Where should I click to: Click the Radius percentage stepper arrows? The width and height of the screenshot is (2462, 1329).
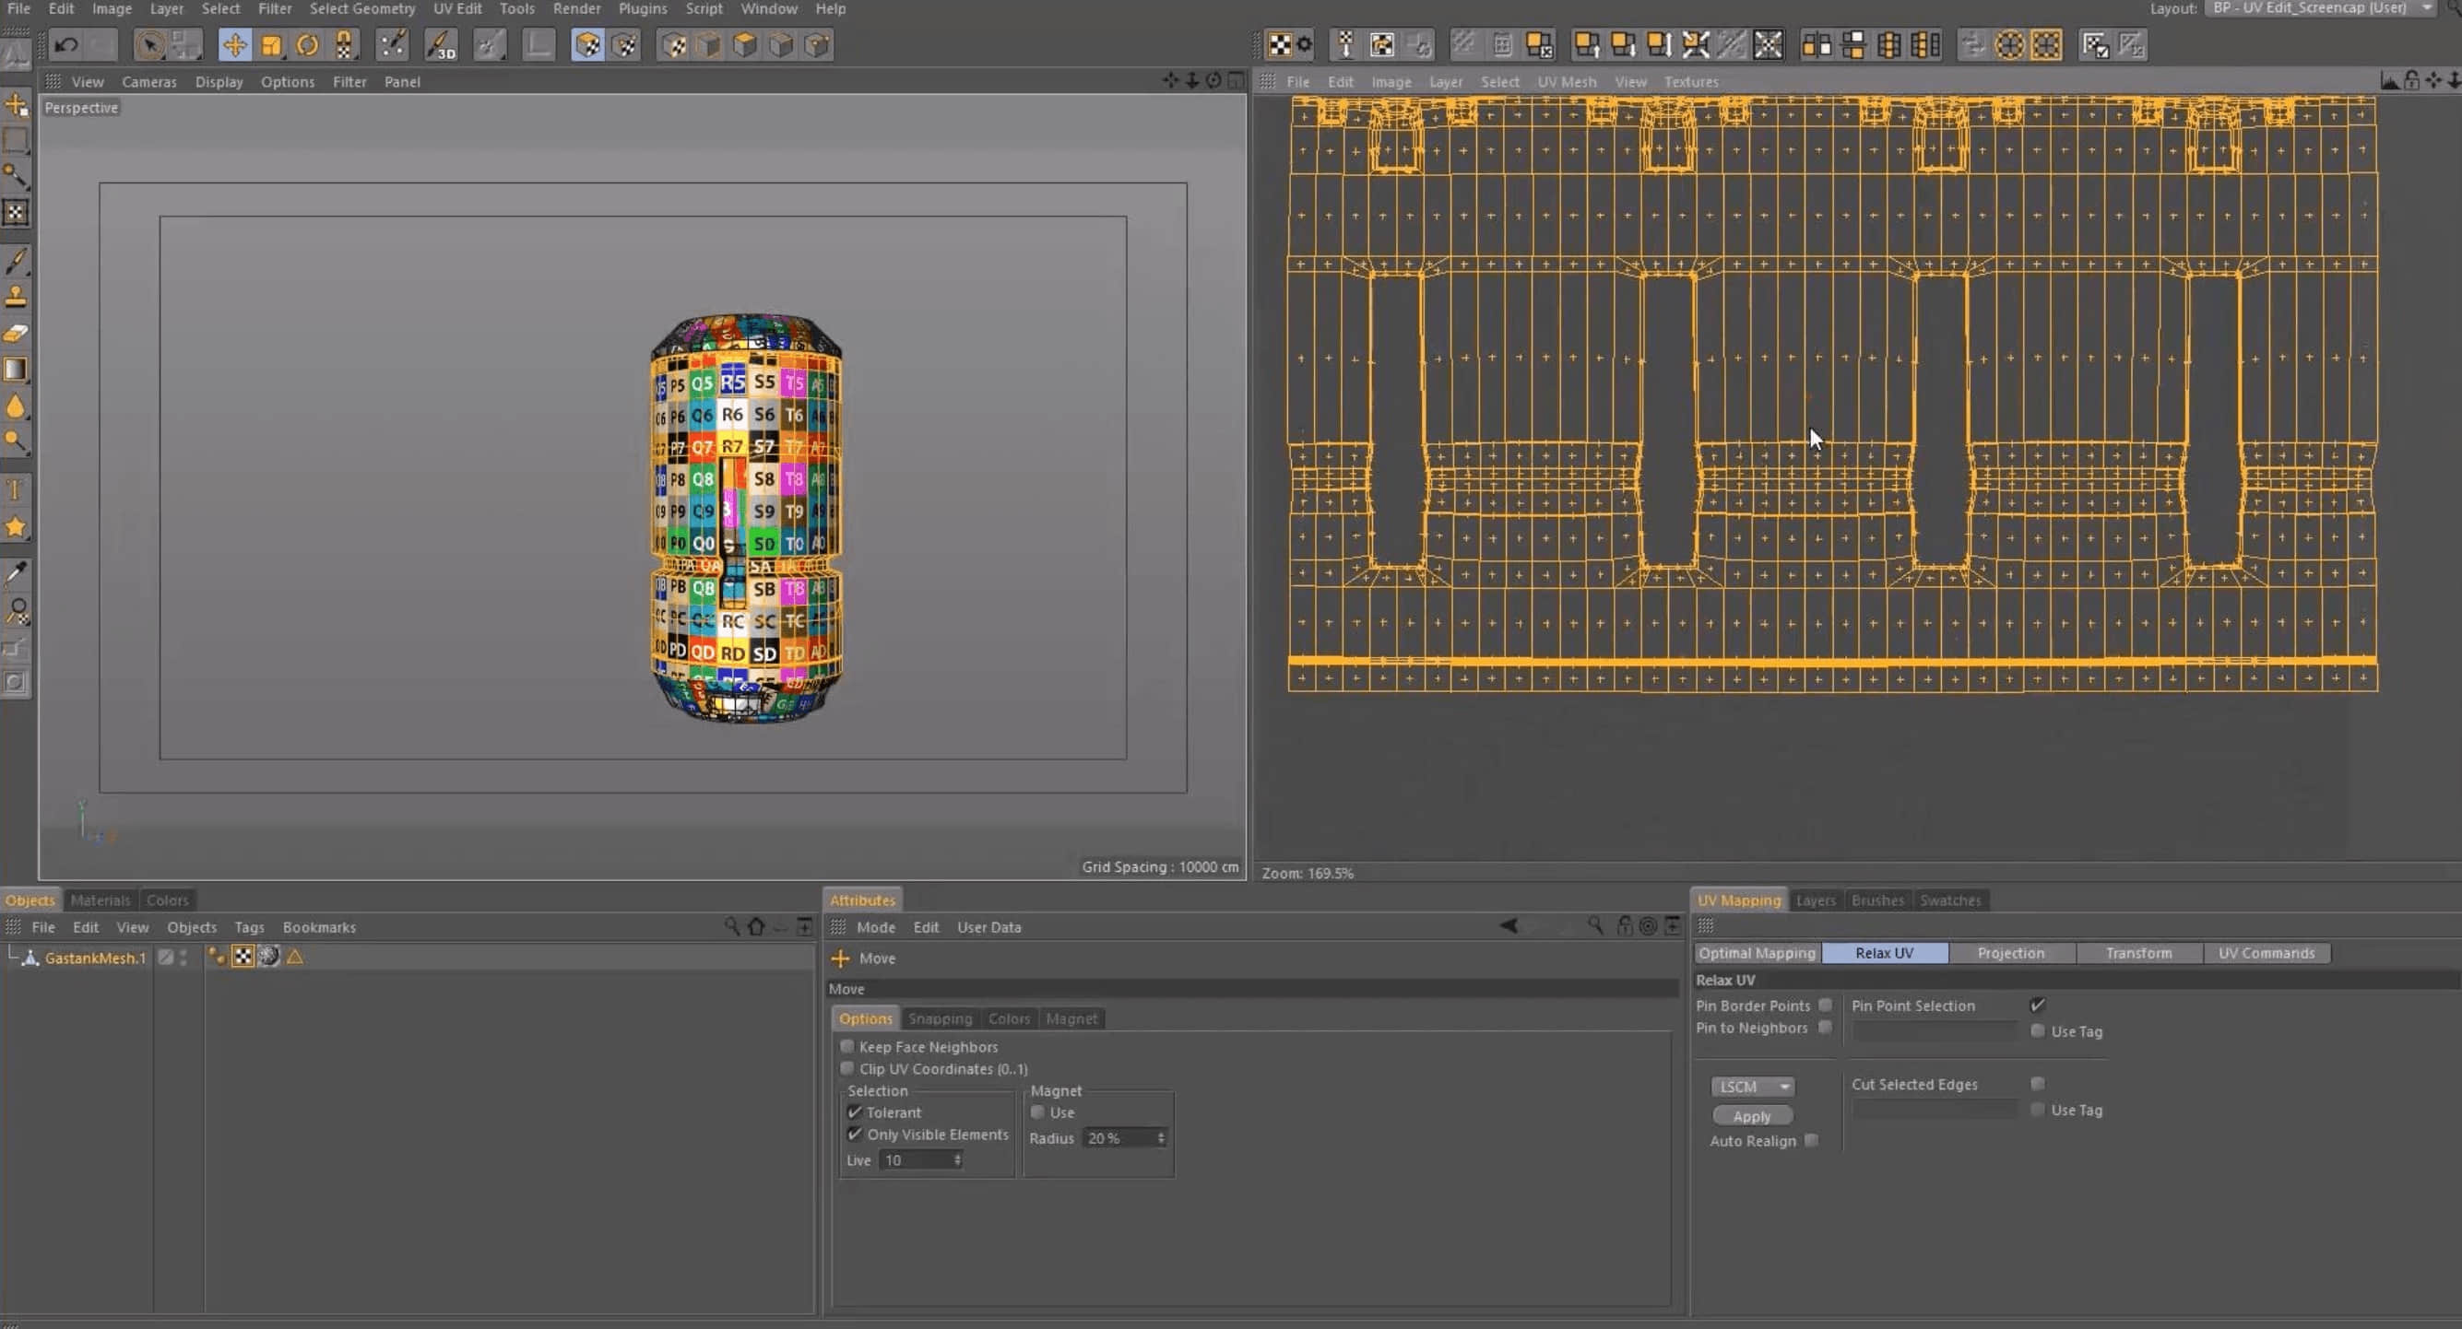(x=1160, y=1138)
